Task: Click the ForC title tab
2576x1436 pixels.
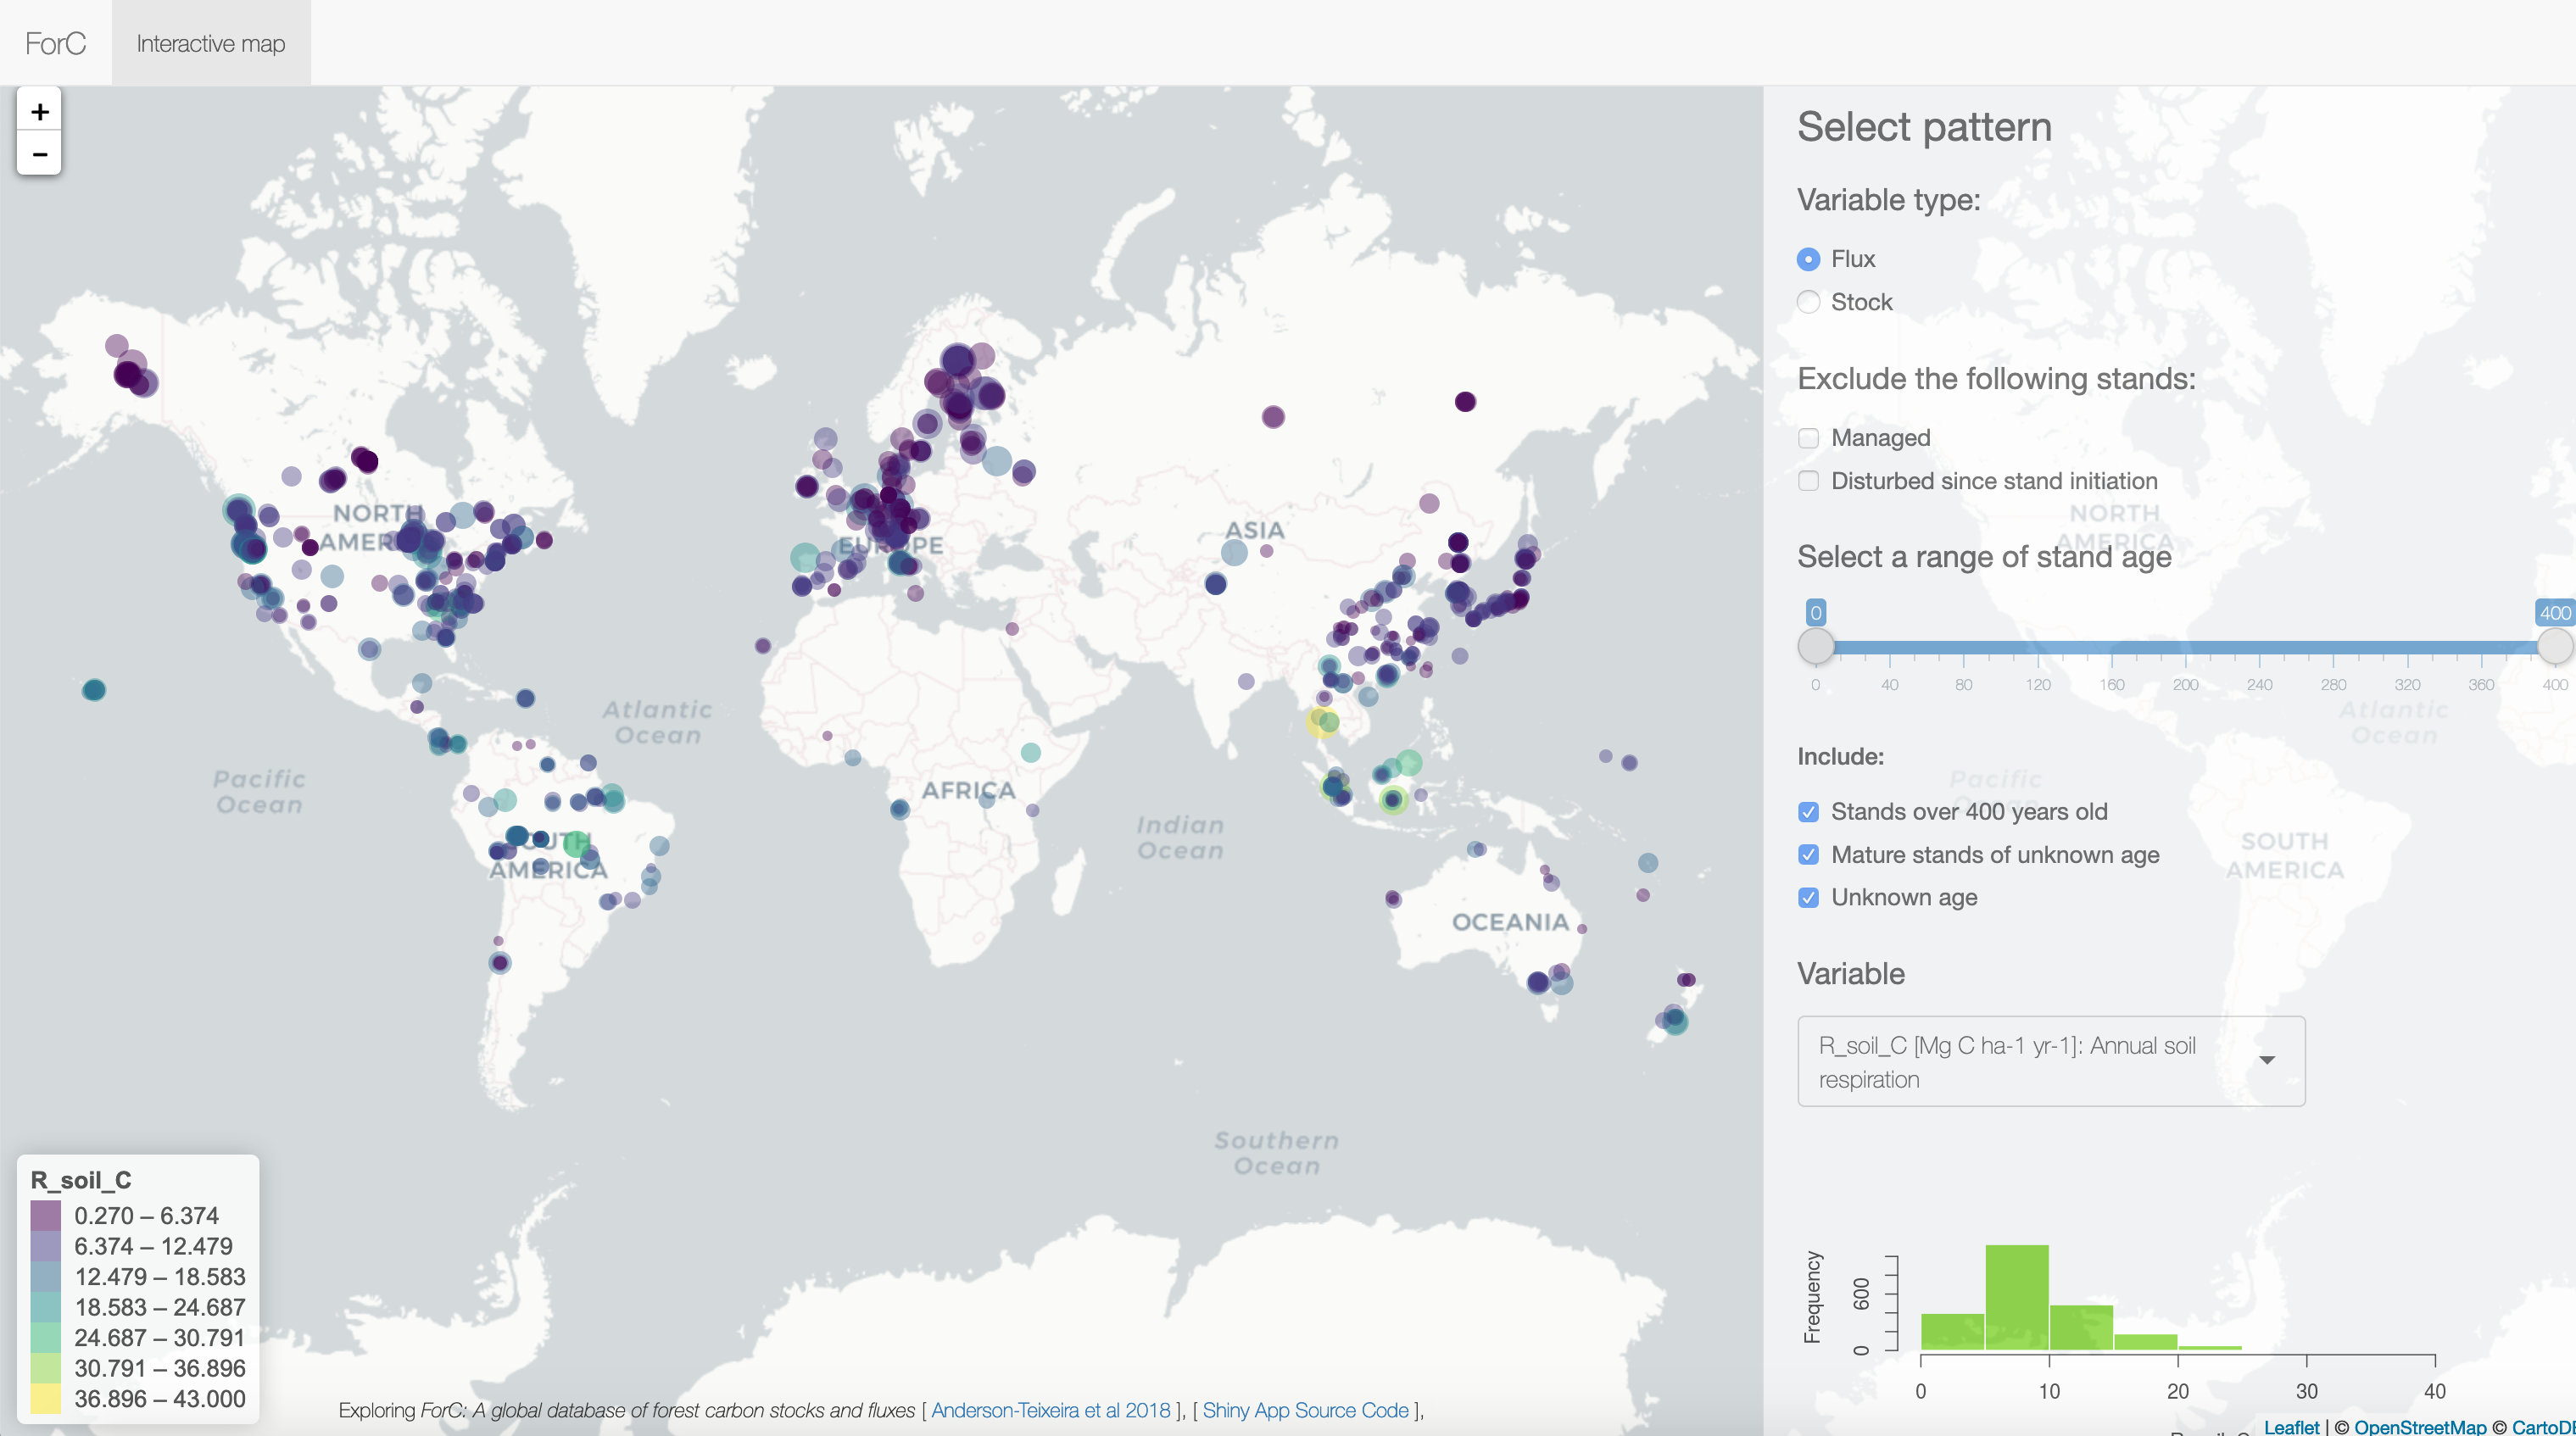Action: (x=56, y=43)
